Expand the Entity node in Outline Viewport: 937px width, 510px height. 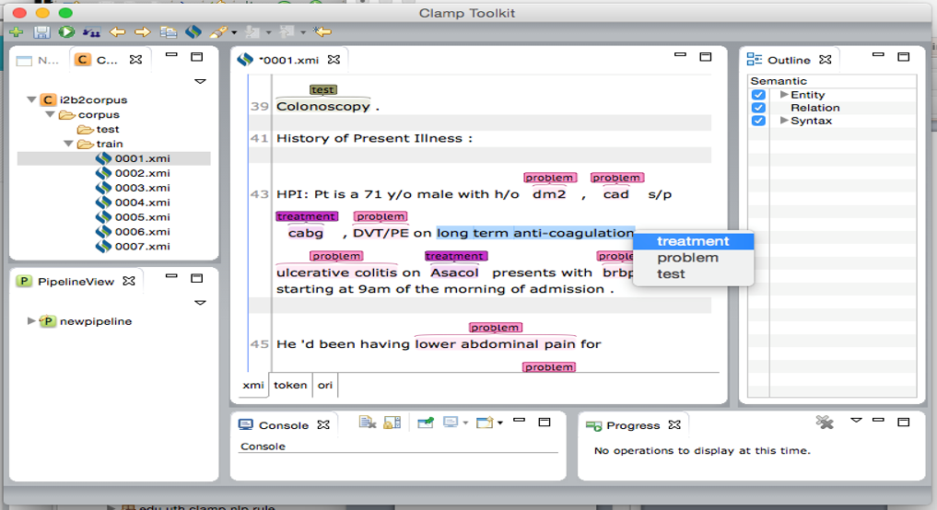click(784, 95)
